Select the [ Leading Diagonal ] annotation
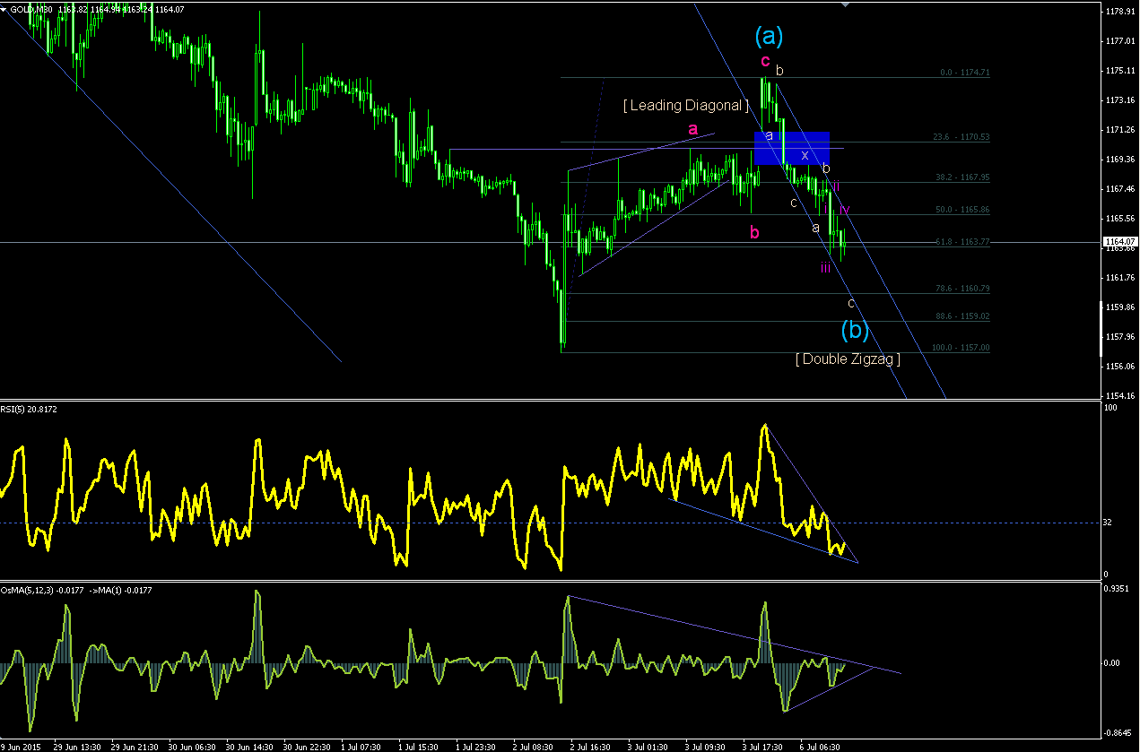 [x=686, y=106]
